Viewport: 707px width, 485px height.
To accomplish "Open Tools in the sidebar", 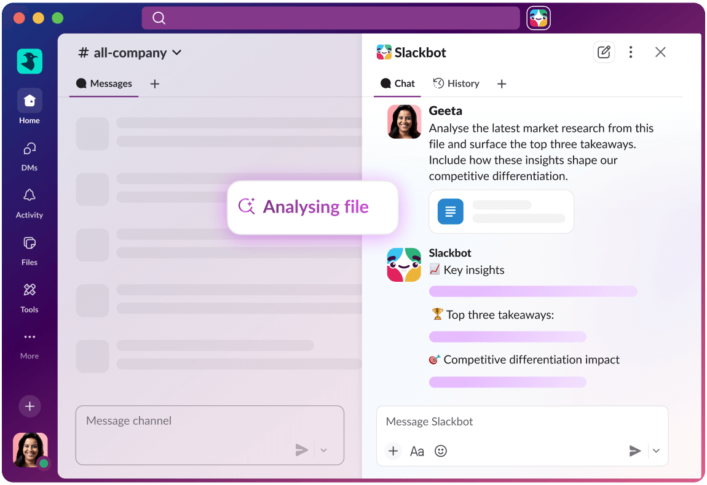I will tap(30, 290).
